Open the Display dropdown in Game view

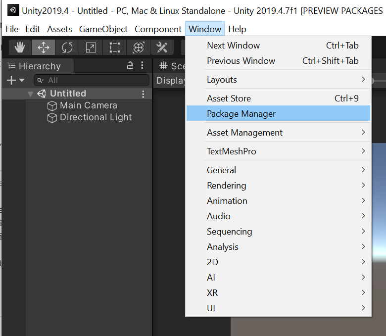[x=171, y=81]
